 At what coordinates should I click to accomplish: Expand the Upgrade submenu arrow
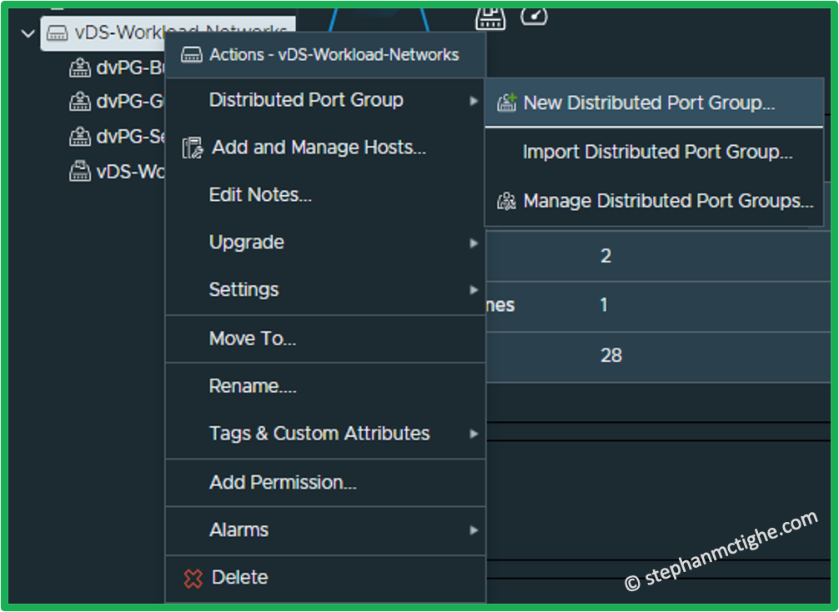click(474, 243)
